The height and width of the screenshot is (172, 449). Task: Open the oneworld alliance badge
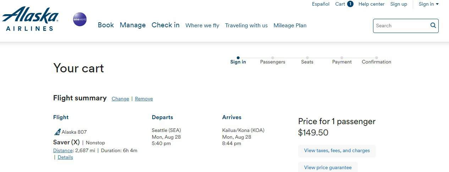[x=80, y=19]
